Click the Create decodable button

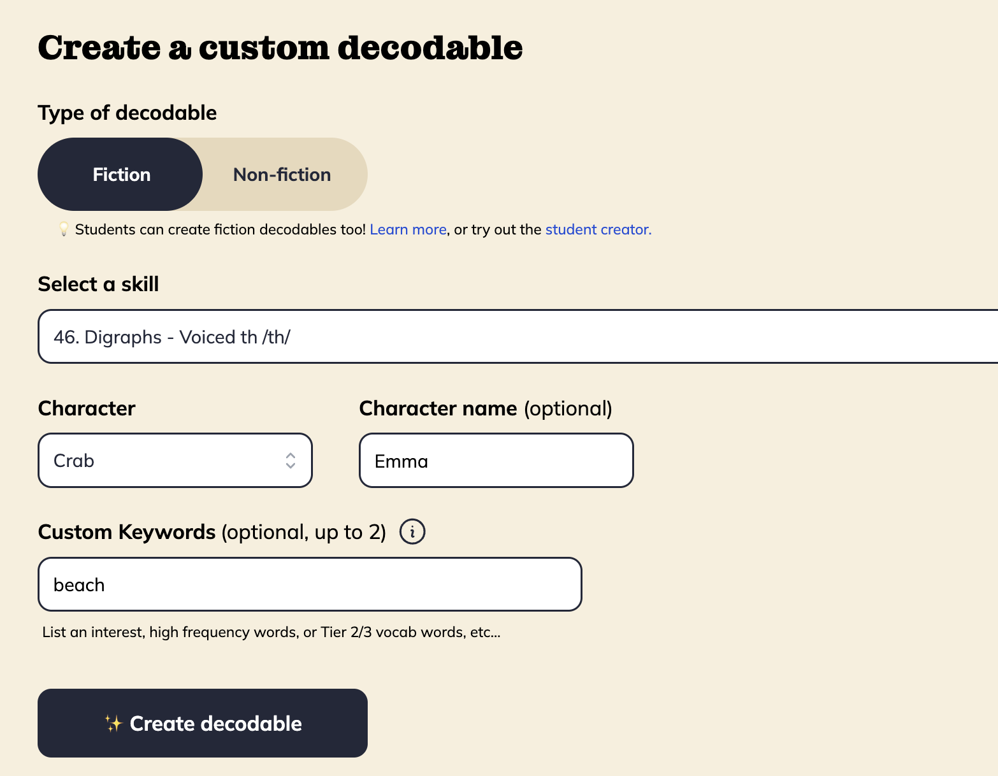(x=203, y=723)
